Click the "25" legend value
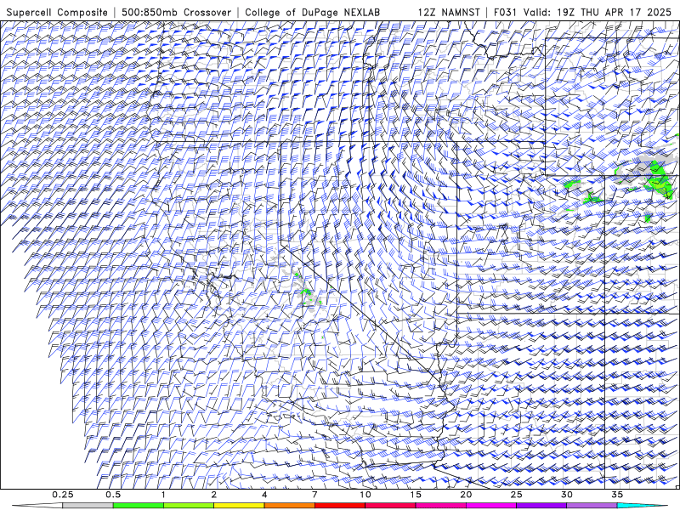This screenshot has height=510, width=680. tap(516, 495)
